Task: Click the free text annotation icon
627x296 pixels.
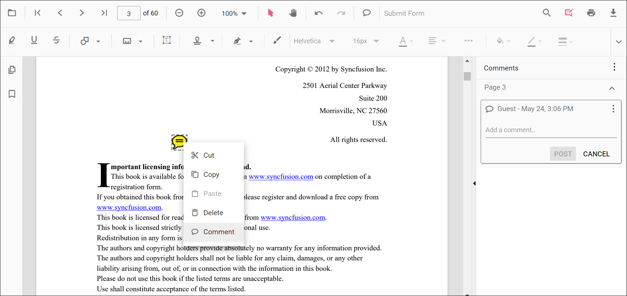Action: (167, 41)
